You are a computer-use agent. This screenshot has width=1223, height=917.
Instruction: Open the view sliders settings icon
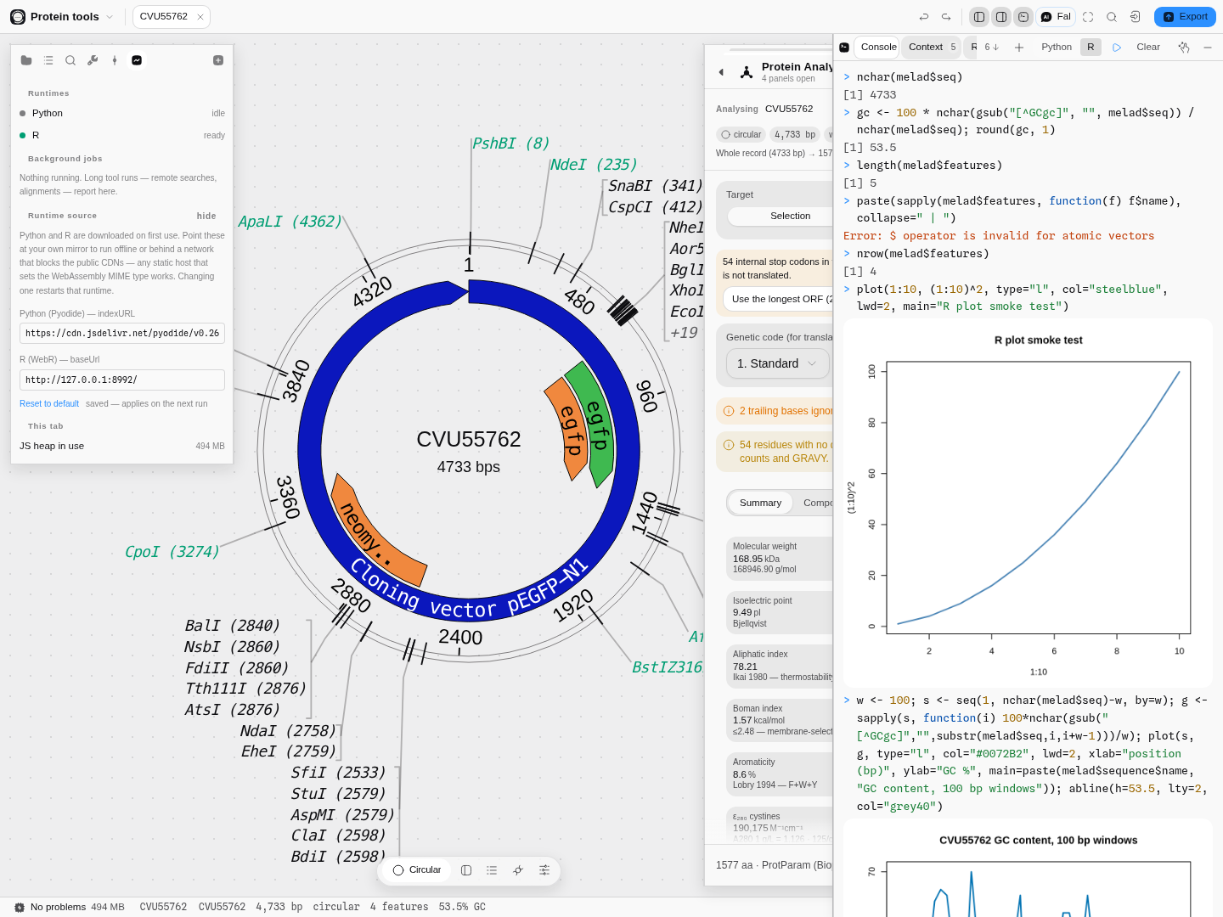[x=544, y=870]
